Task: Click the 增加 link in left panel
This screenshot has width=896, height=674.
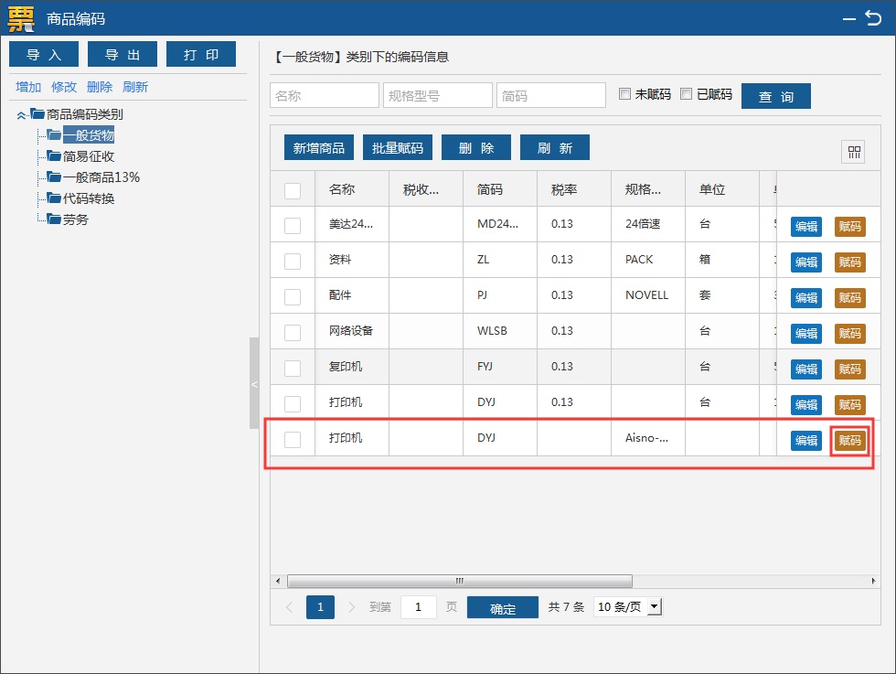Action: pyautogui.click(x=28, y=87)
